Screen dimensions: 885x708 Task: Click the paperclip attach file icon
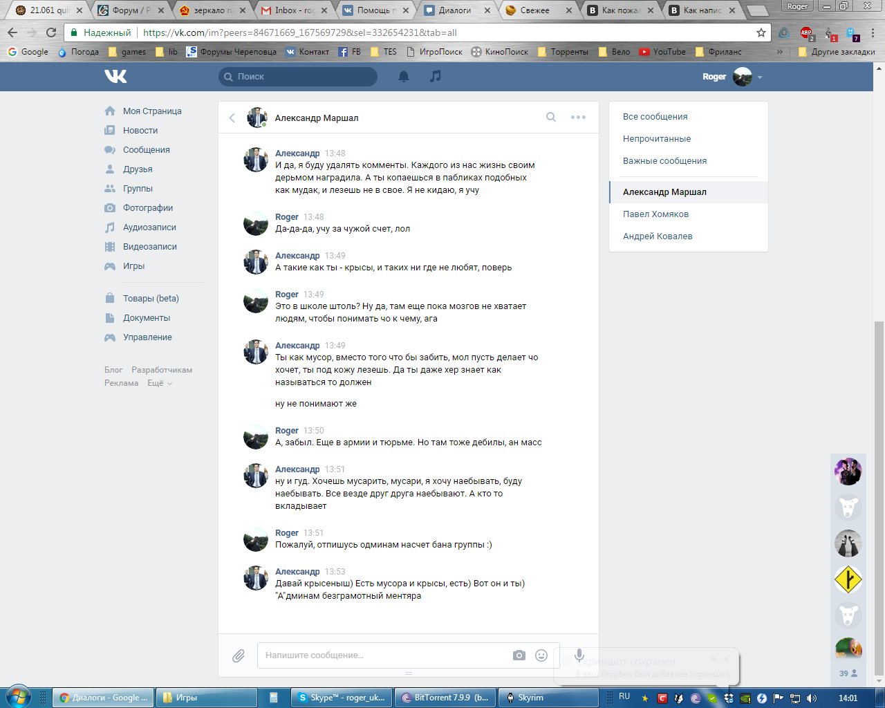(x=239, y=655)
